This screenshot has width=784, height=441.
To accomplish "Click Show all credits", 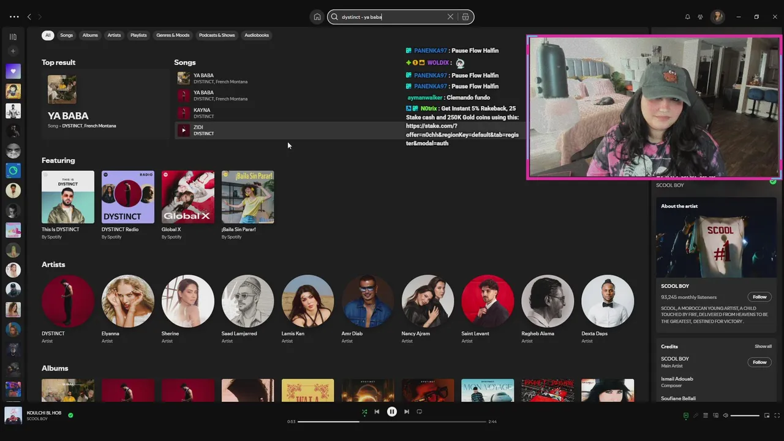I will pos(763,347).
